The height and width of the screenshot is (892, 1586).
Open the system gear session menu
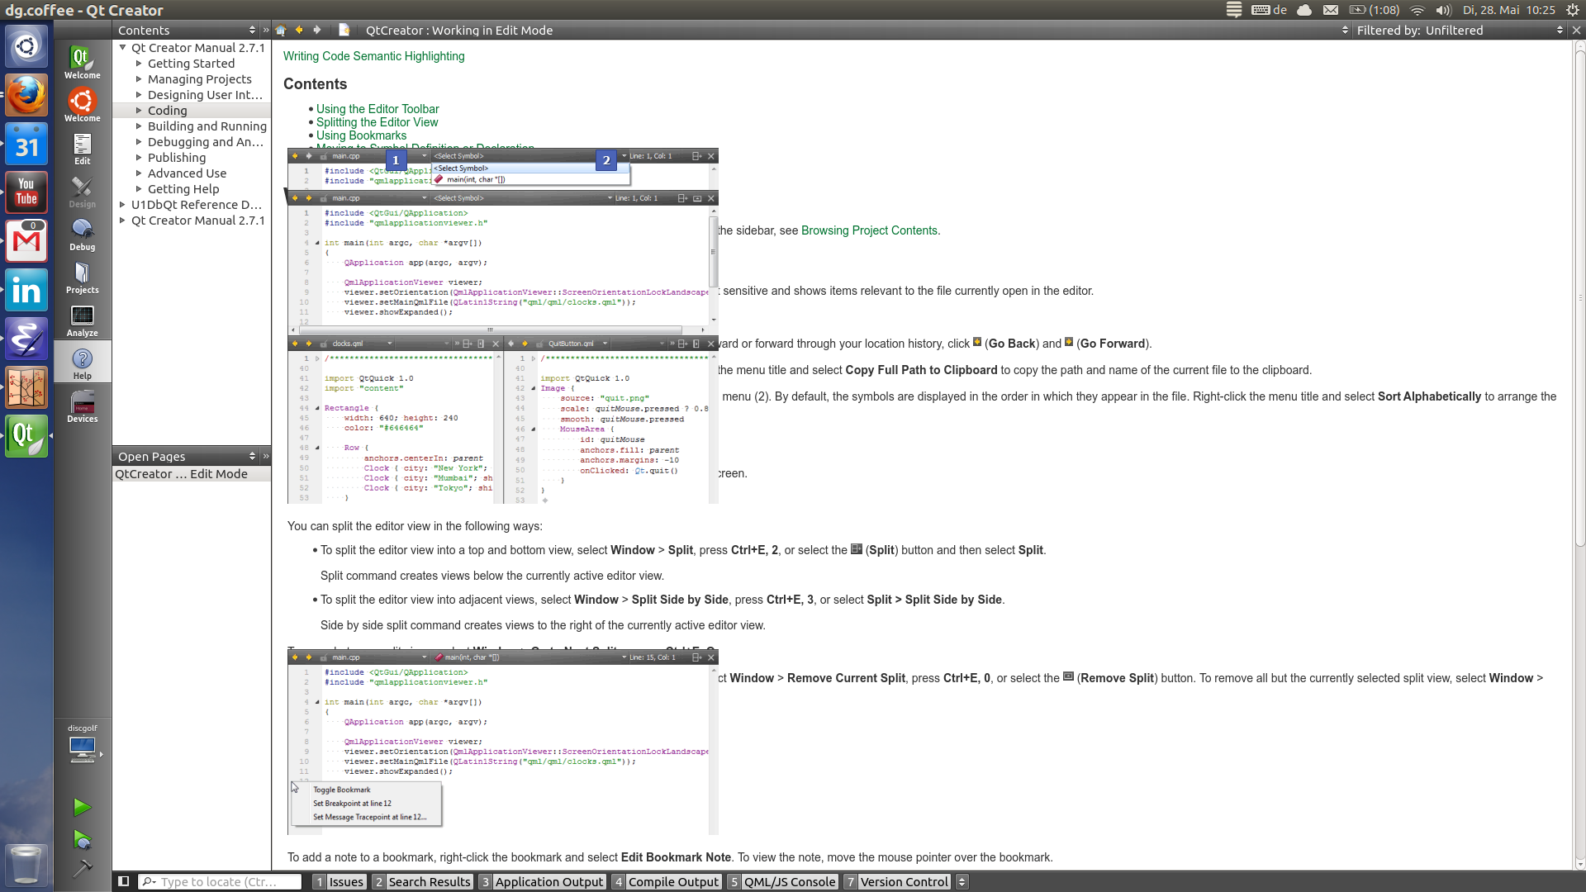1573,10
